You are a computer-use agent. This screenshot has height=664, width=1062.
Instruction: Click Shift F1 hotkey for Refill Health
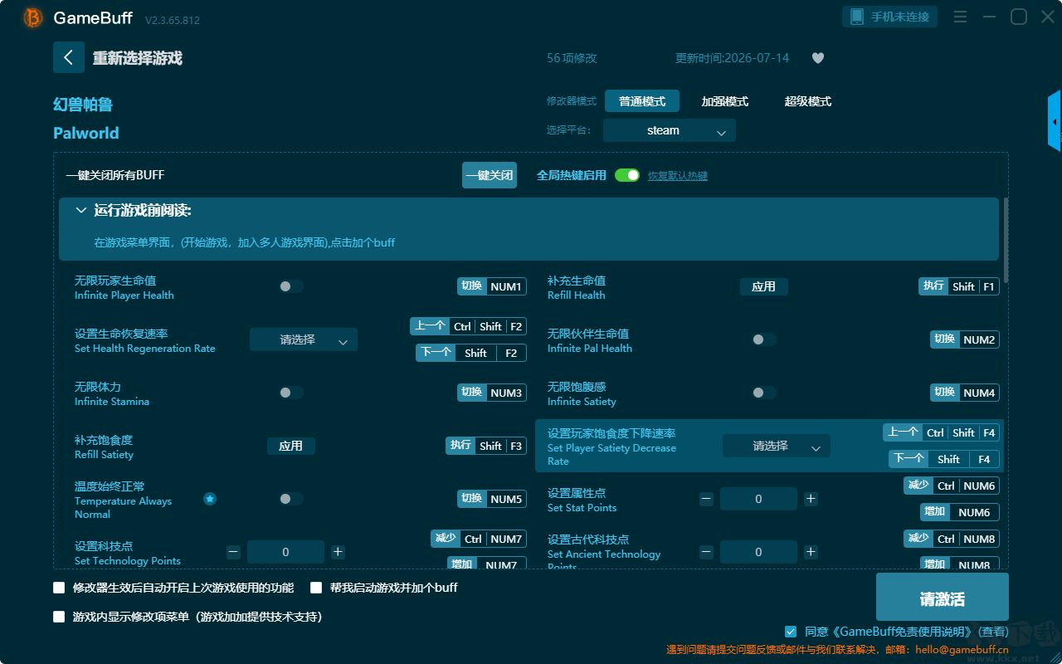[x=959, y=286]
